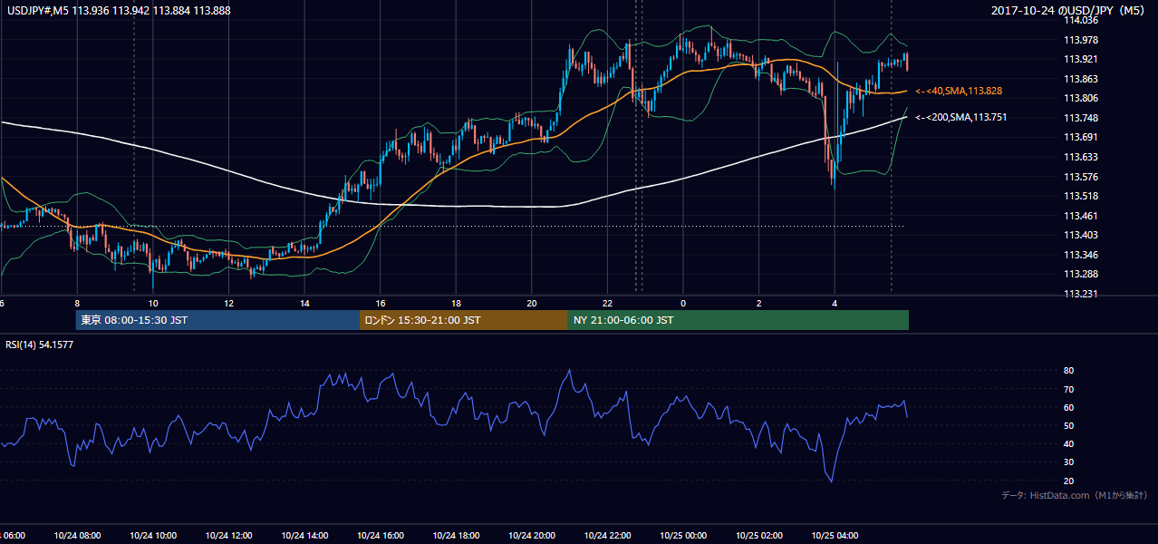
Task: Click price axis label 113.921
Action: pos(1083,60)
